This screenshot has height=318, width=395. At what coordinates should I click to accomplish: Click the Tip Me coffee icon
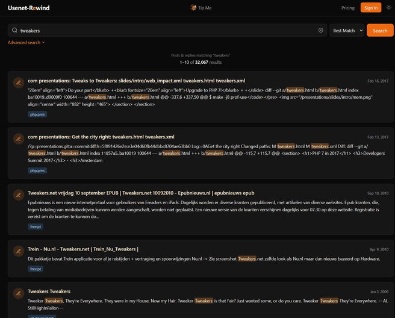(x=193, y=8)
